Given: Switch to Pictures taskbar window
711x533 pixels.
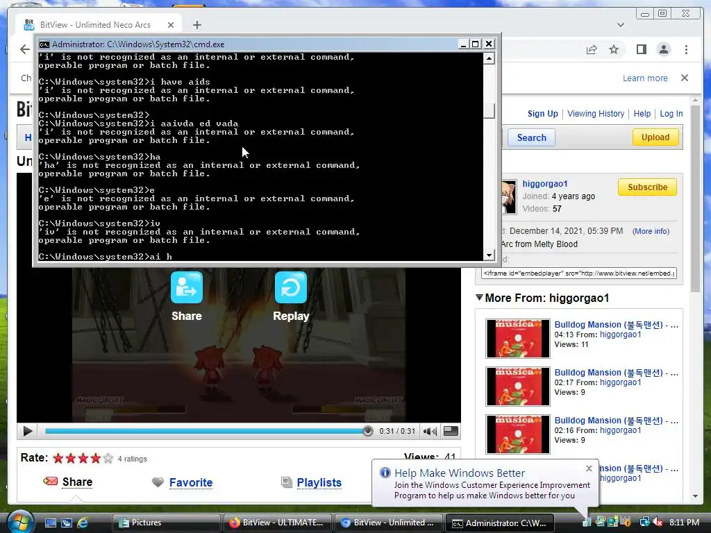Looking at the screenshot, I should coord(166,523).
